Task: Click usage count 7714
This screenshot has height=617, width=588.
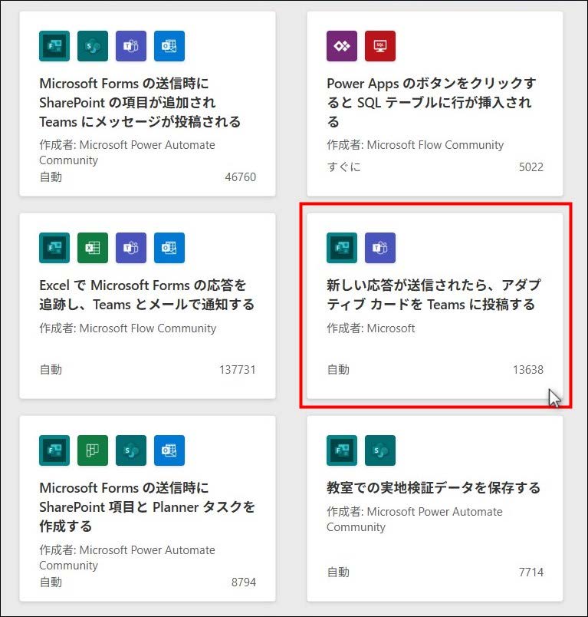Action: click(x=531, y=572)
